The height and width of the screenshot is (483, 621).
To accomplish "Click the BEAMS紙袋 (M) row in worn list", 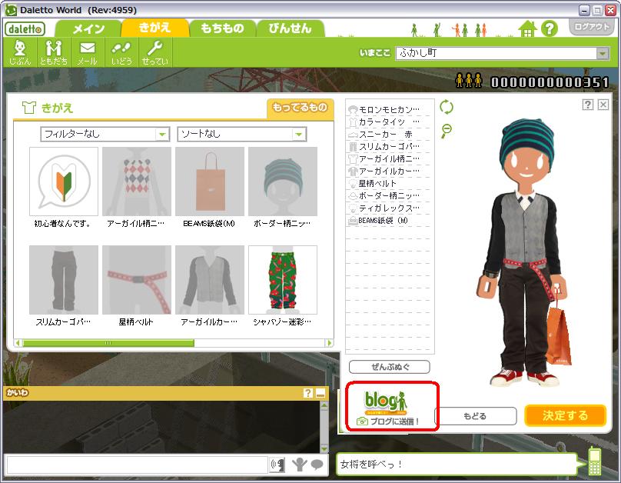I will [389, 220].
